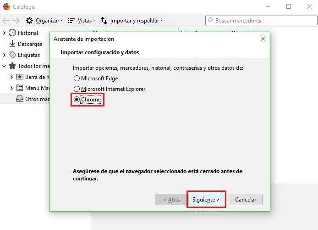Viewport: 318px width, 230px height.
Task: Expand the Historial tree node
Action: [x=4, y=33]
